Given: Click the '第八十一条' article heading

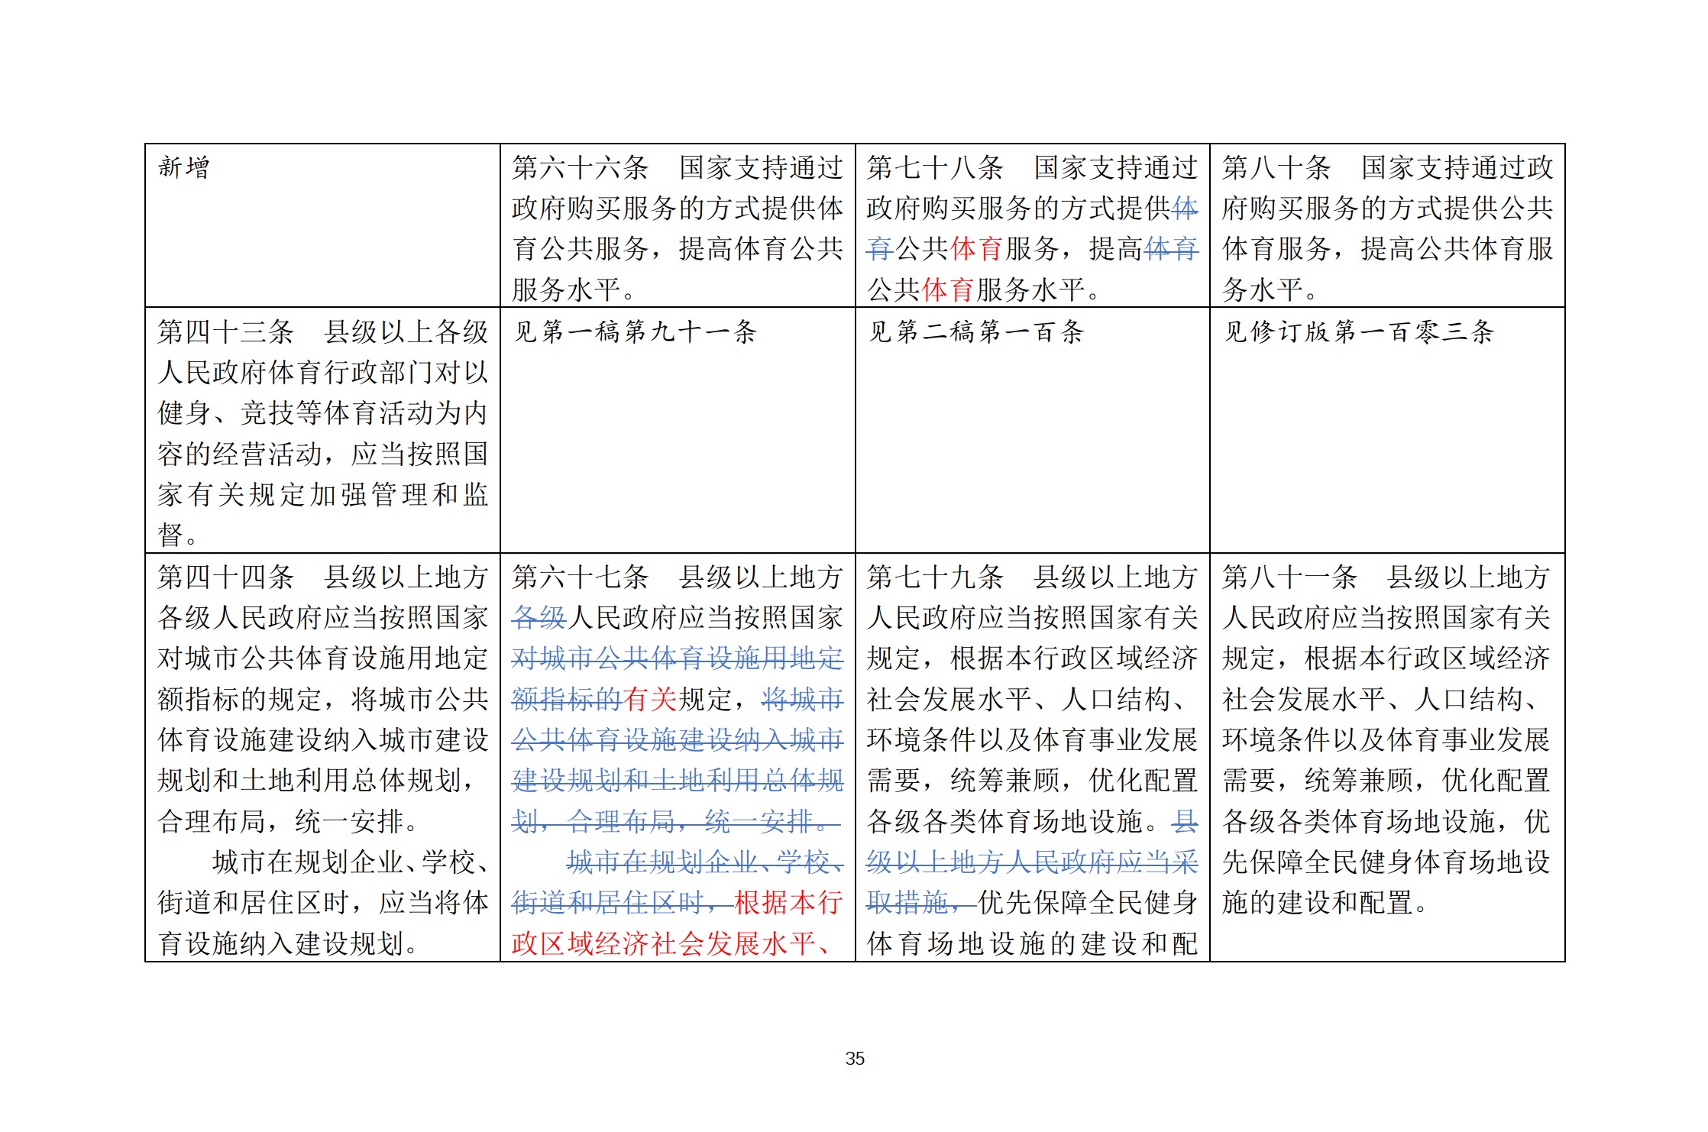Looking at the screenshot, I should (1289, 577).
